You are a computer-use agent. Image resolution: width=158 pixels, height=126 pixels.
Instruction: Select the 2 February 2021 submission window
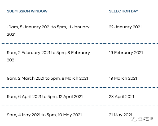(48, 56)
